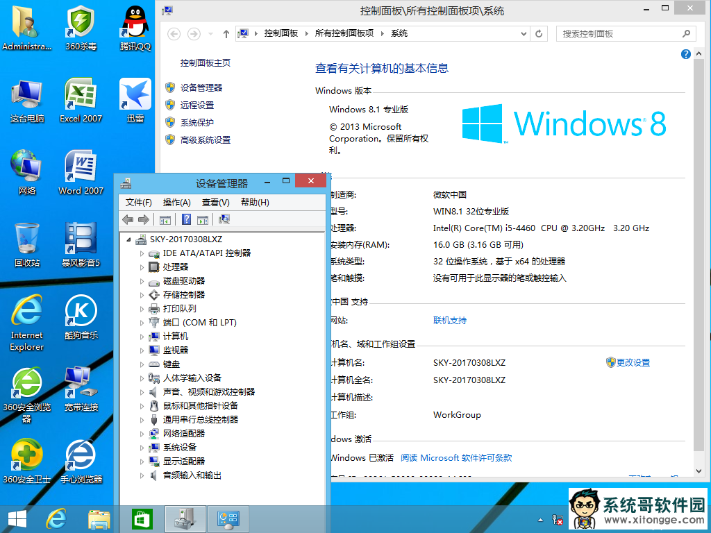Viewport: 711px width, 533px height.
Task: Select 这台电脑 desktop icon
Action: [x=27, y=101]
